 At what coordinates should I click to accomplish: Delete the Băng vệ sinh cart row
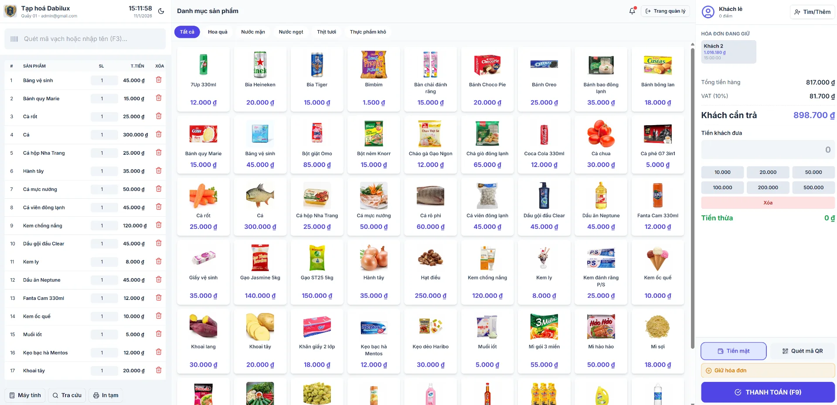[159, 80]
